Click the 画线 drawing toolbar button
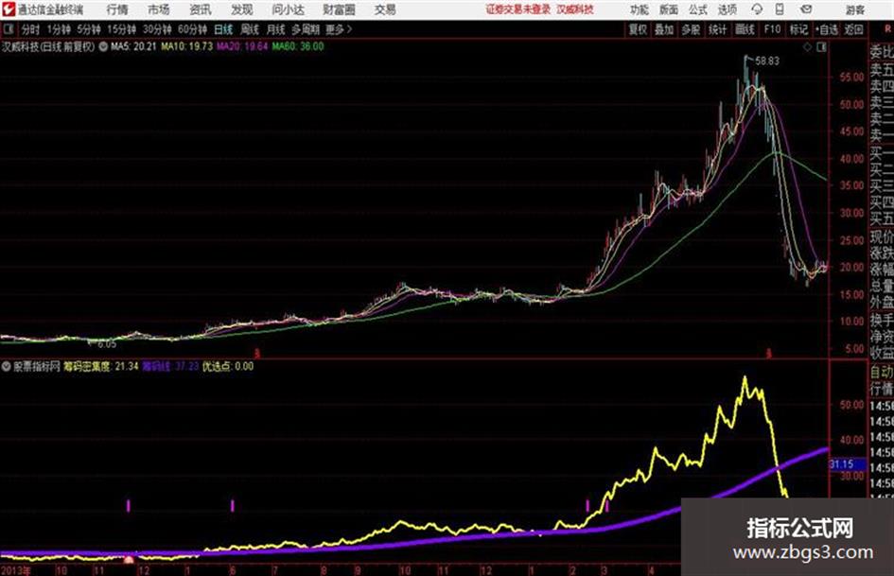Screen dimensions: 894x576 pyautogui.click(x=745, y=29)
